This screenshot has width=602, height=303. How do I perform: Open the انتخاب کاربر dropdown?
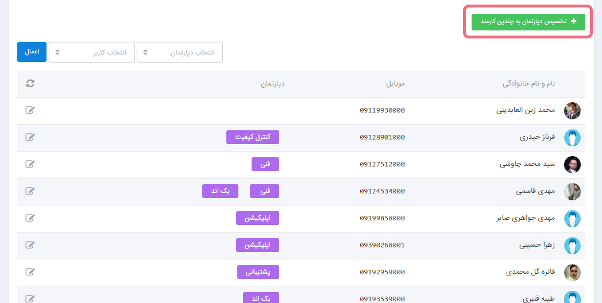[92, 52]
